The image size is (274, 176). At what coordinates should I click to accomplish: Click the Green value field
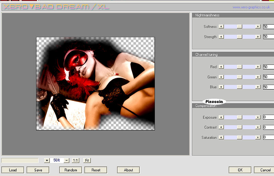point(269,77)
